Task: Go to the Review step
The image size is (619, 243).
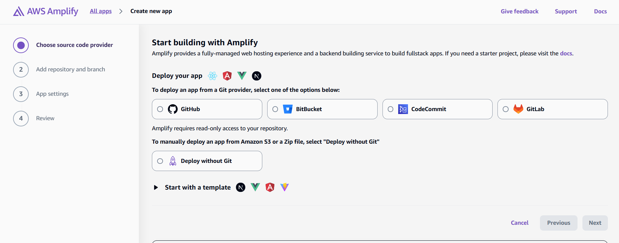Action: point(45,118)
